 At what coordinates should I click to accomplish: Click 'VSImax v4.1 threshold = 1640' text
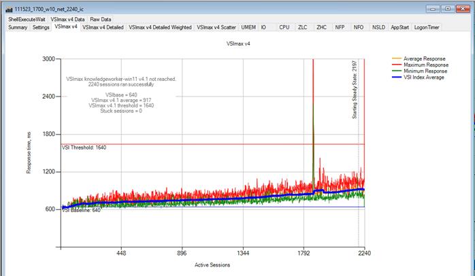[121, 105]
